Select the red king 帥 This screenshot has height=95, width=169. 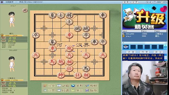pos(61,75)
